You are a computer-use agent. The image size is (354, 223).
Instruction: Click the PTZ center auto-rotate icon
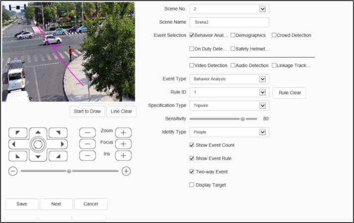click(x=38, y=144)
